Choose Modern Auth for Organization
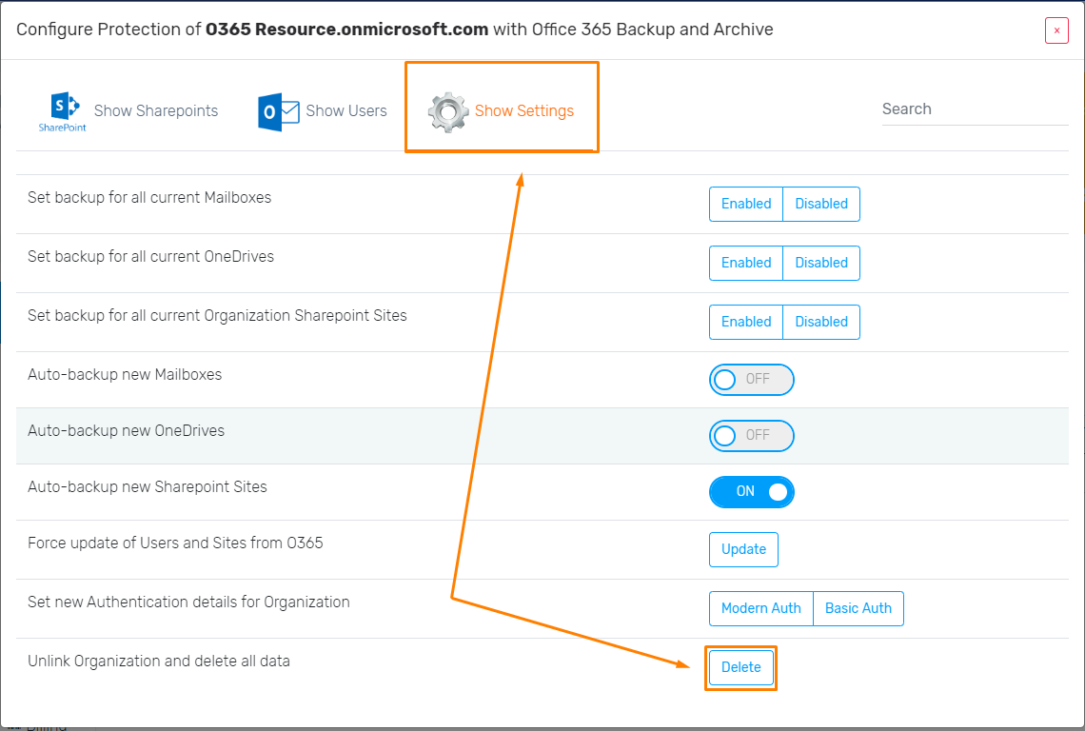 point(761,608)
